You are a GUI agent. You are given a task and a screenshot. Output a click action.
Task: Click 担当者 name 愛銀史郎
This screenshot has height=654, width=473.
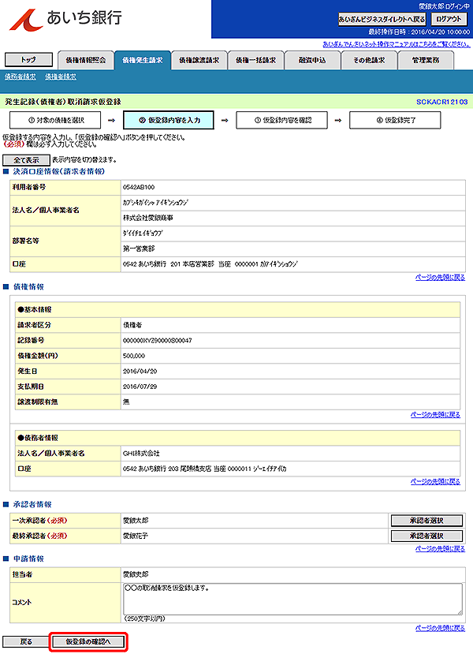136,574
